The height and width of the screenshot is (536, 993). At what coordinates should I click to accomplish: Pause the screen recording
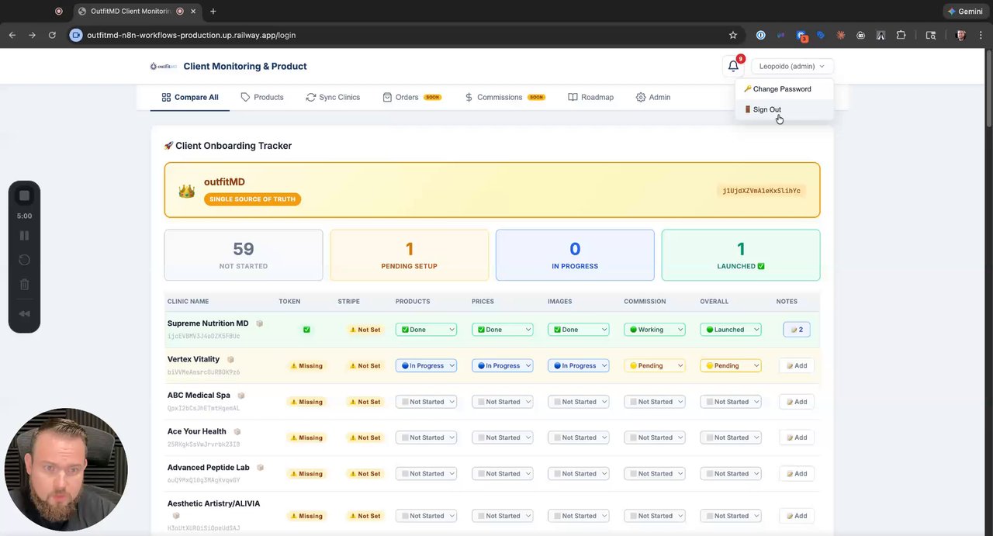click(24, 235)
